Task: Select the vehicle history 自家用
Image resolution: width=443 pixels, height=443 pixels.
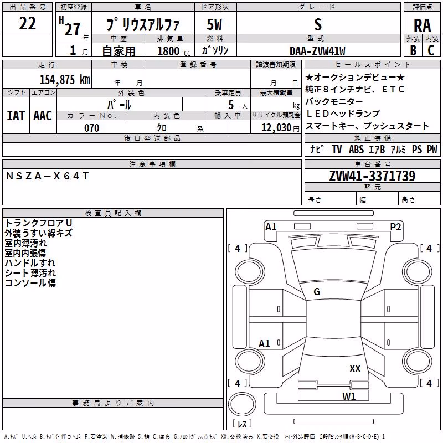Action: tap(119, 51)
